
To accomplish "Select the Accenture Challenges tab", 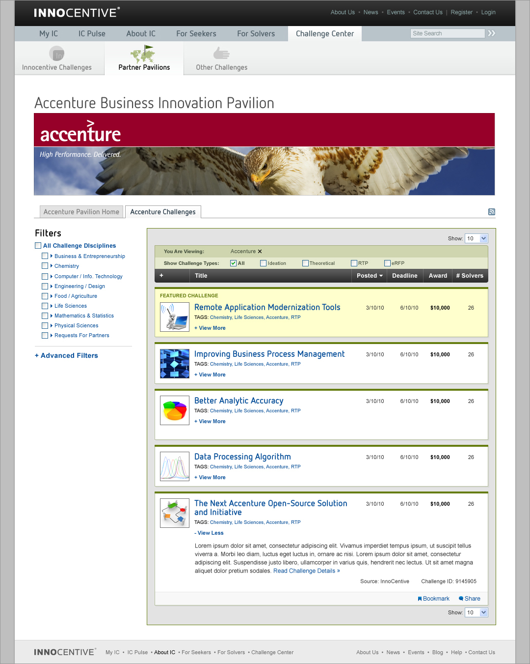I will pos(163,212).
